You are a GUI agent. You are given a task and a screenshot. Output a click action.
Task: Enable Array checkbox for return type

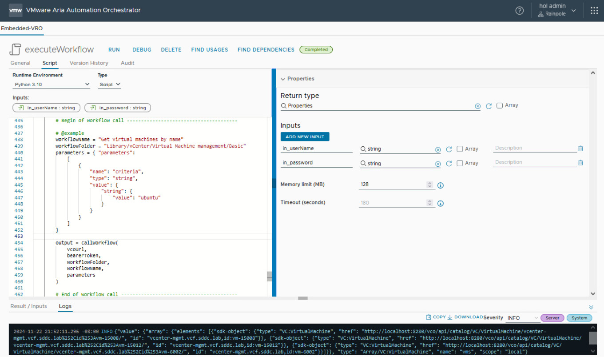tap(500, 106)
